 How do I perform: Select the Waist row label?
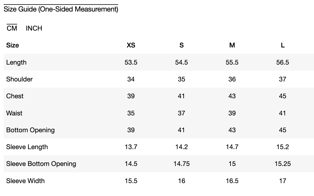(14, 113)
